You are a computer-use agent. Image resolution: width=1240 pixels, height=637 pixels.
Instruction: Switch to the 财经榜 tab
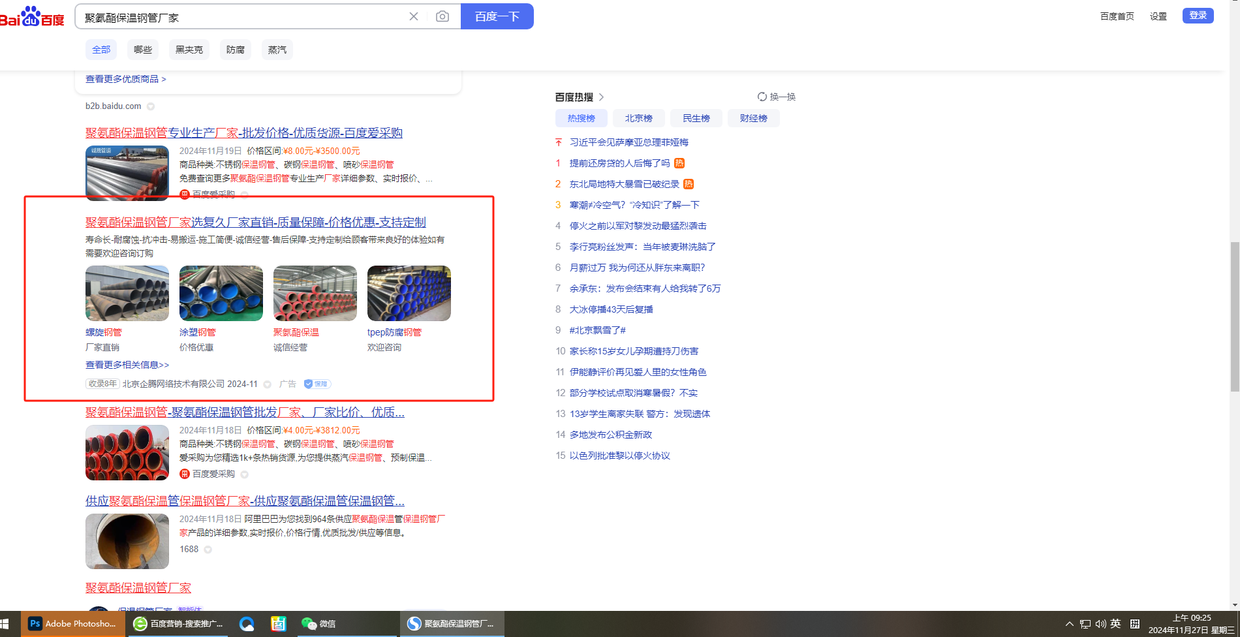[754, 118]
